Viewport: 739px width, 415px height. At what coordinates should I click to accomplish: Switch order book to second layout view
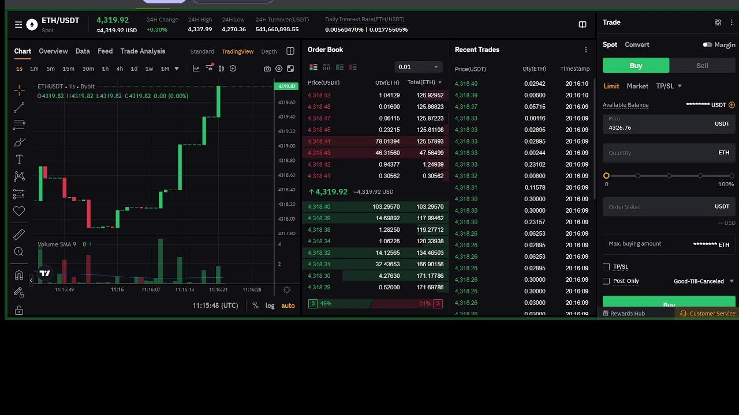coord(327,67)
